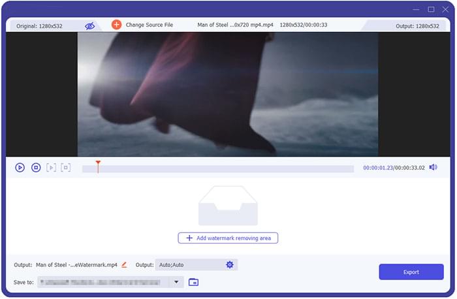This screenshot has height=299, width=457.
Task: Click the Change Source File label
Action: tap(150, 25)
